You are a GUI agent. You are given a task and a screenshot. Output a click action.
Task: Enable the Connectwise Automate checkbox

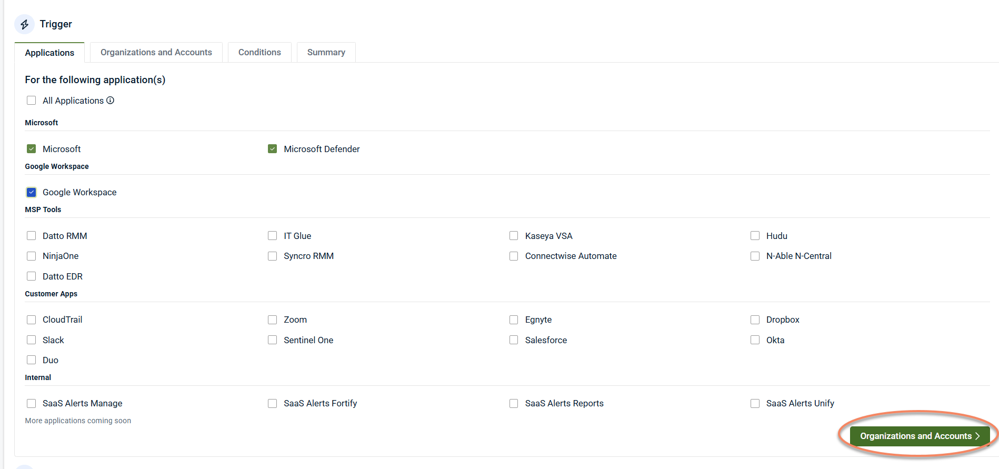point(514,256)
